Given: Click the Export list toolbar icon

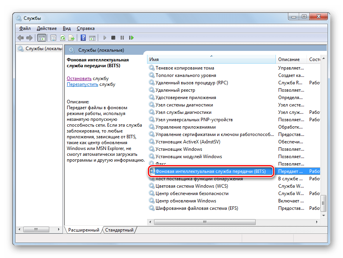Looking at the screenshot, I should click(x=71, y=38).
